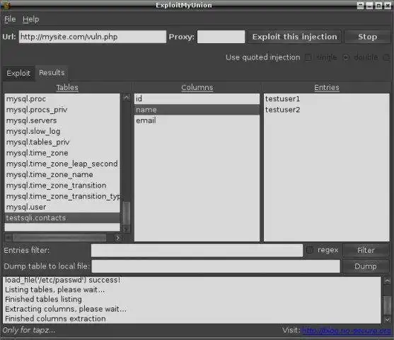Select mysql.time_zone_name table

62,175
